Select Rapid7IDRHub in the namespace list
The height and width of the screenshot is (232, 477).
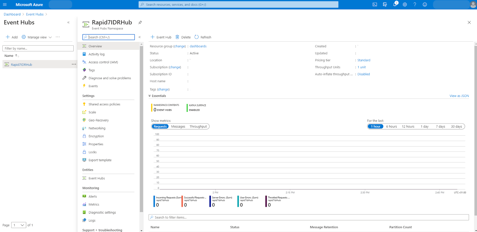pyautogui.click(x=21, y=65)
